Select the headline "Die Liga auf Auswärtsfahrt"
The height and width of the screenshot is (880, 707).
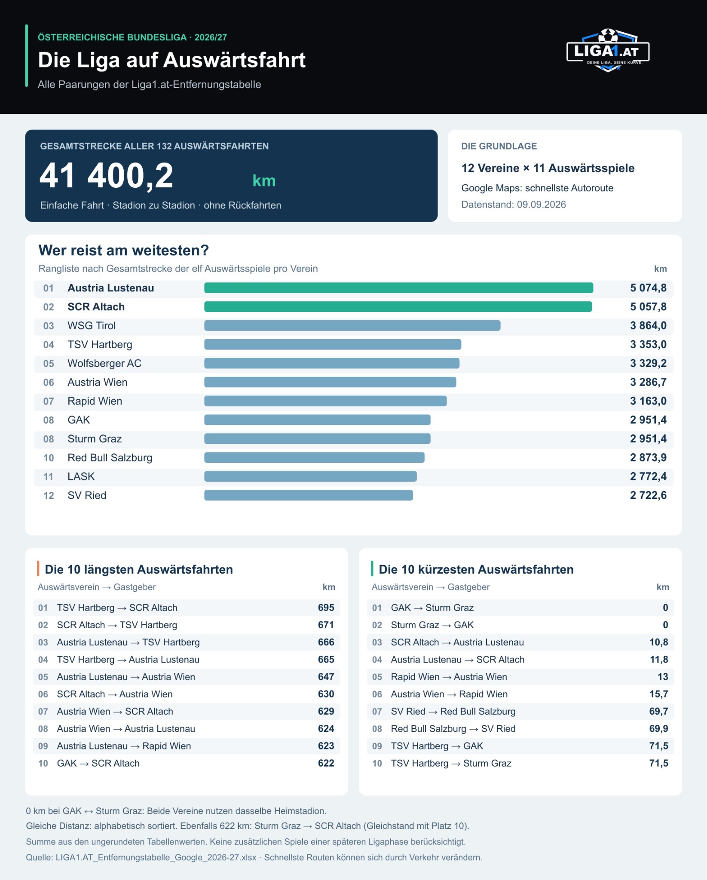[171, 60]
